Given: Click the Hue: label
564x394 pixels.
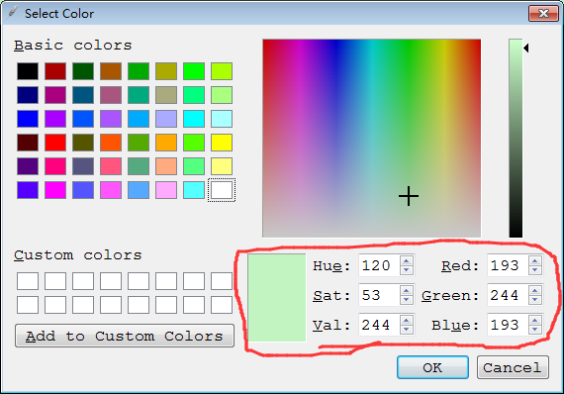Looking at the screenshot, I should 331,266.
